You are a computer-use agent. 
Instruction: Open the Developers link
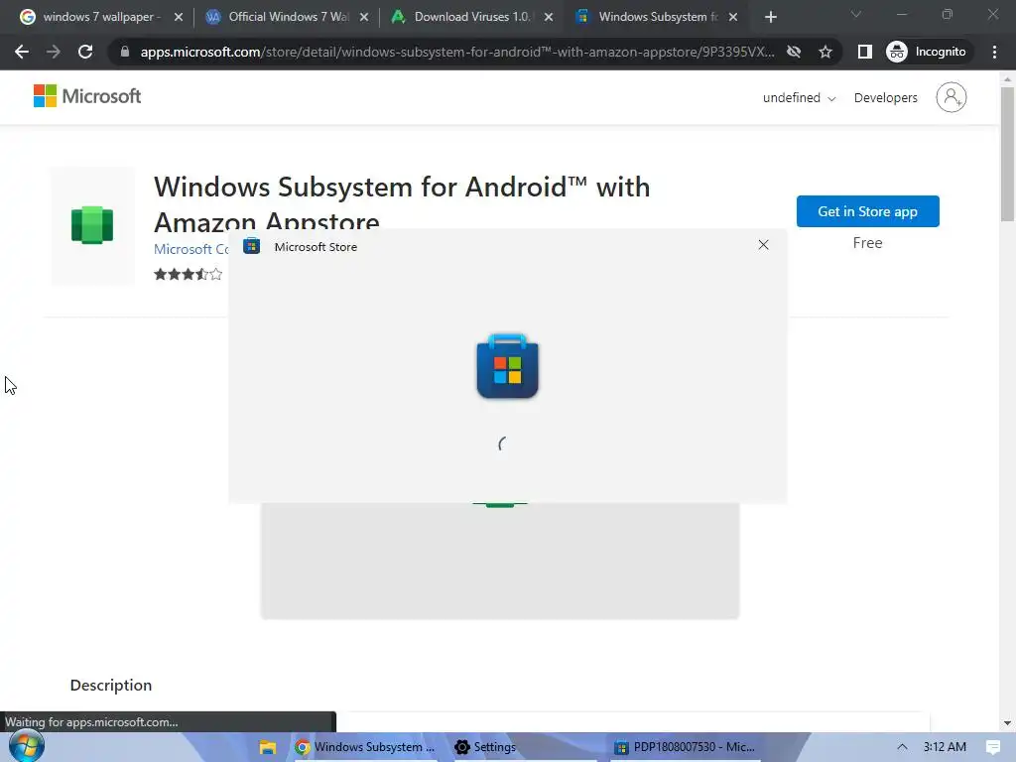click(x=885, y=98)
